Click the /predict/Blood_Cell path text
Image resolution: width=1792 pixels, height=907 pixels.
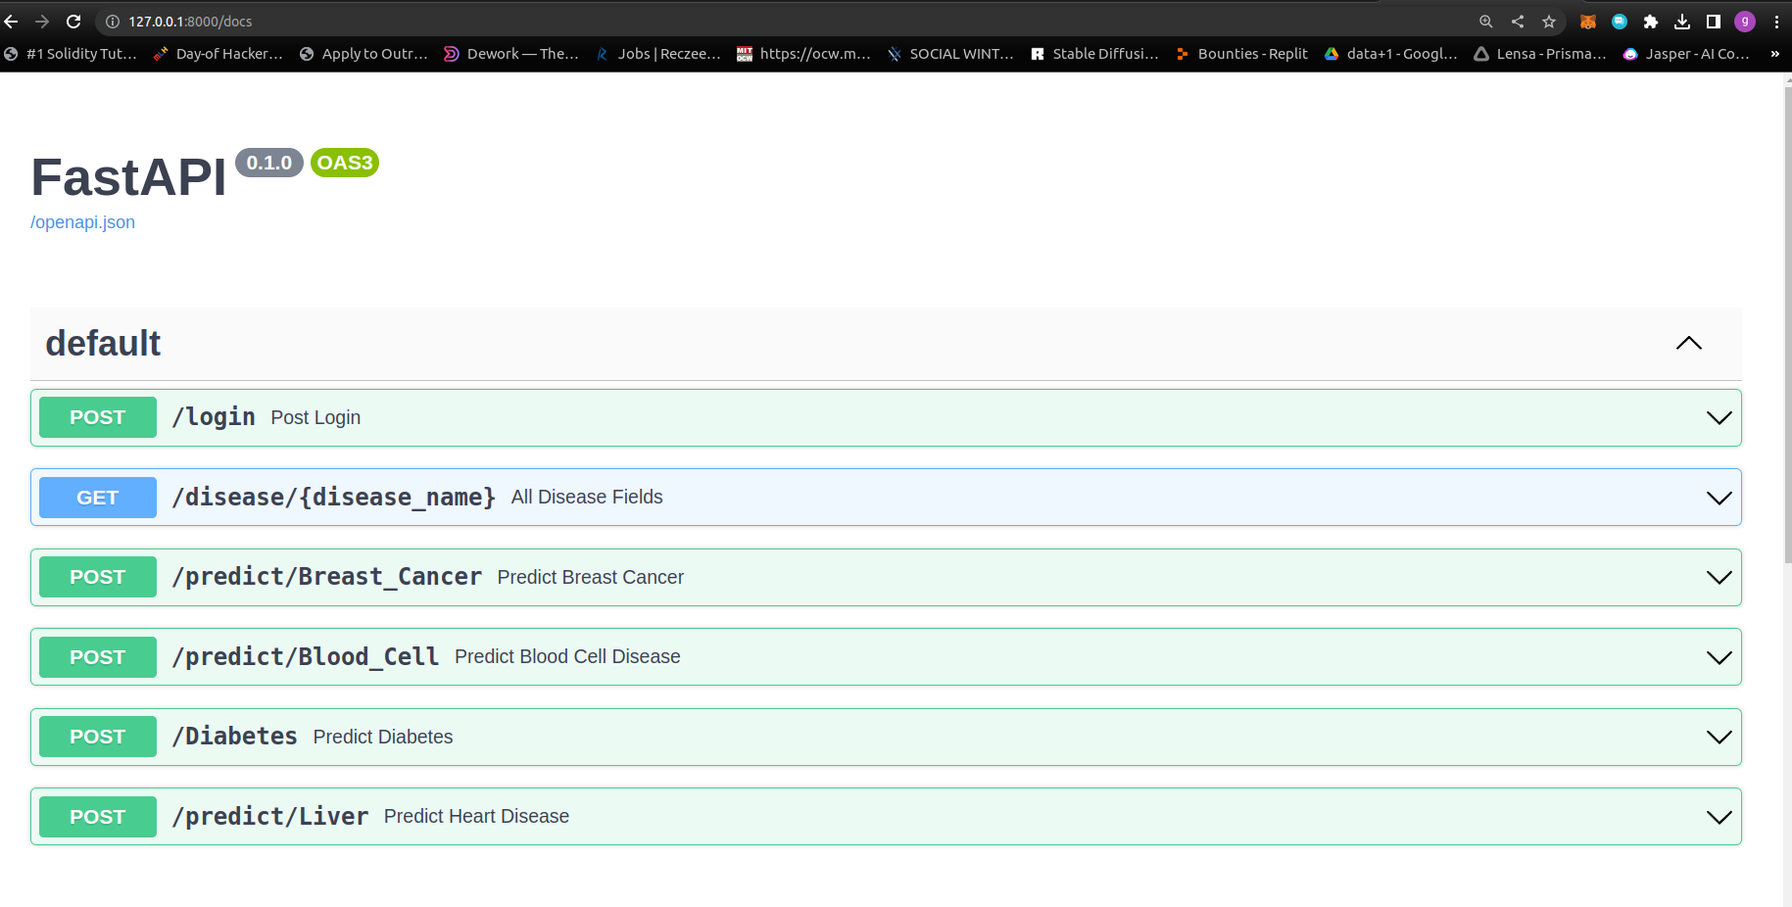pyautogui.click(x=305, y=657)
